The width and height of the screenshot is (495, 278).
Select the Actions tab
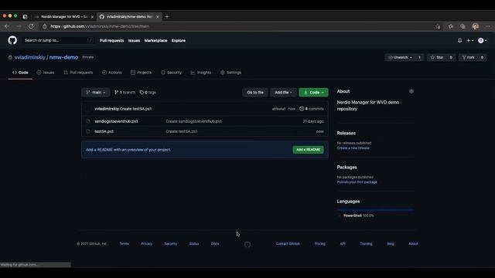click(111, 73)
